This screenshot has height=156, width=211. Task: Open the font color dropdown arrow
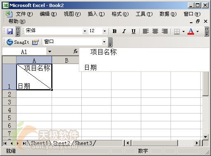tap(198, 31)
